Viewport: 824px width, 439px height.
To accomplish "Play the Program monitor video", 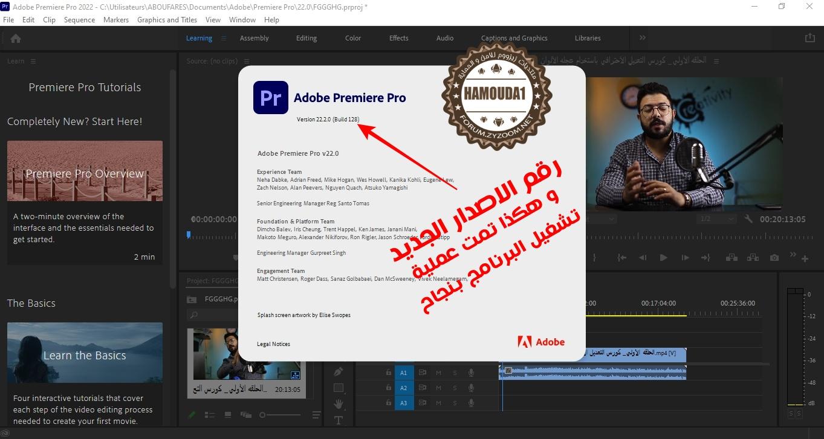I will (x=663, y=258).
